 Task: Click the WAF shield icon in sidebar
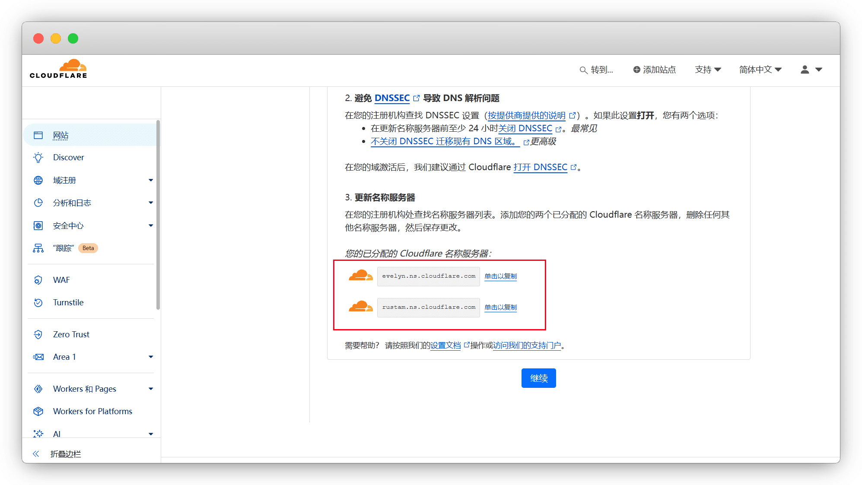click(38, 280)
